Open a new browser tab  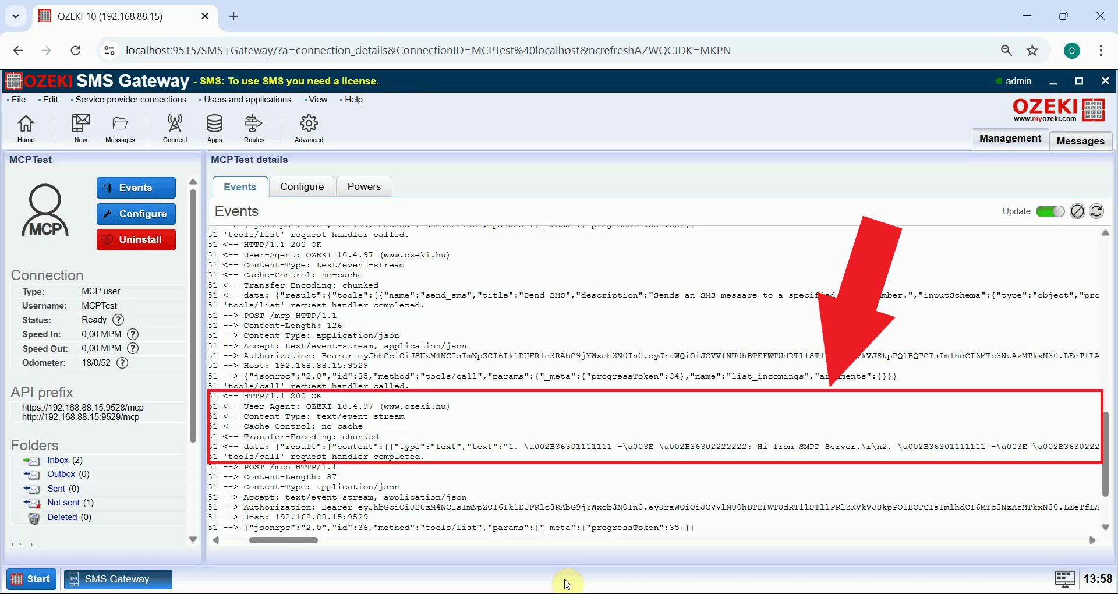tap(233, 16)
